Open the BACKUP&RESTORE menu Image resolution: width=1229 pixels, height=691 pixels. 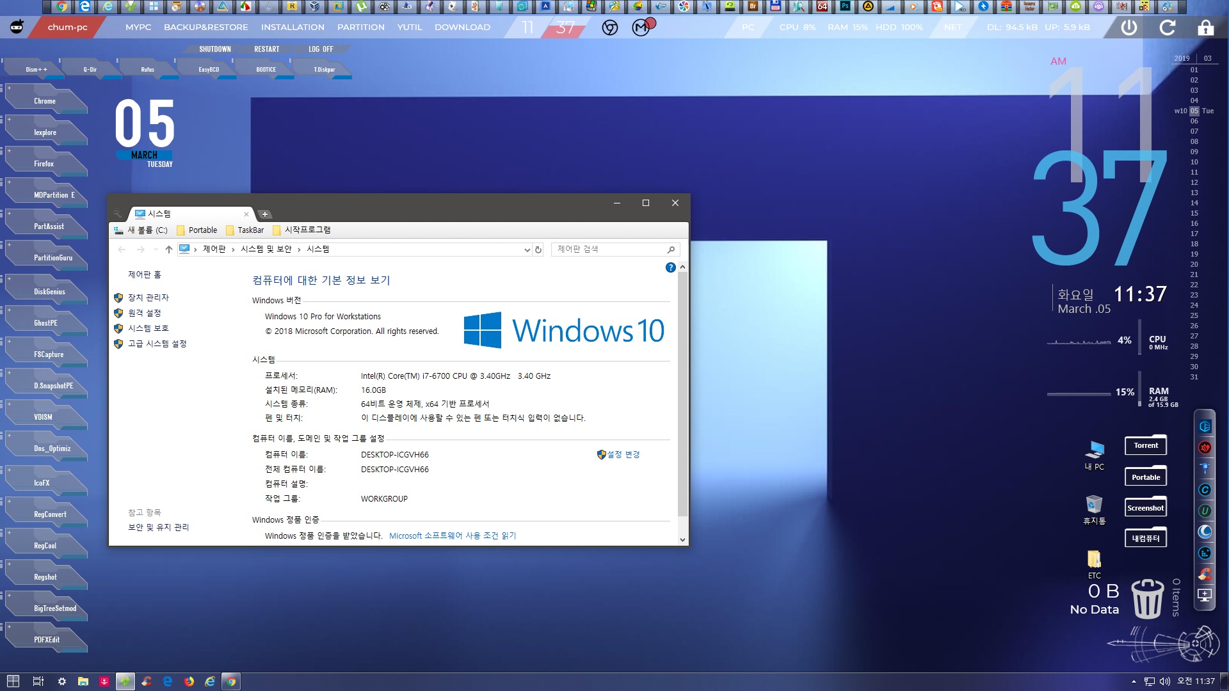point(205,28)
